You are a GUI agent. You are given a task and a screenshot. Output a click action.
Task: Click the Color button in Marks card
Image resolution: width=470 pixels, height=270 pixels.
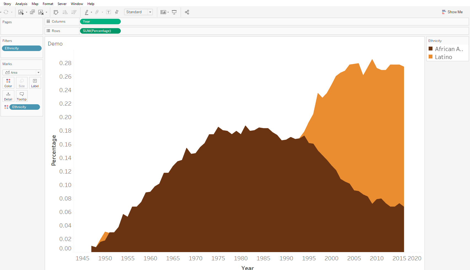tap(8, 83)
